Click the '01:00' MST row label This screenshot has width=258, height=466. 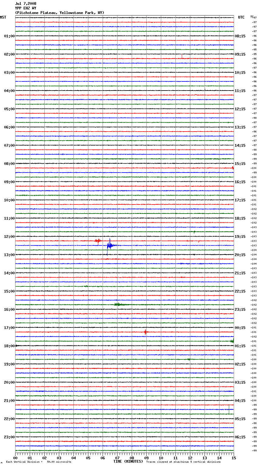9,36
